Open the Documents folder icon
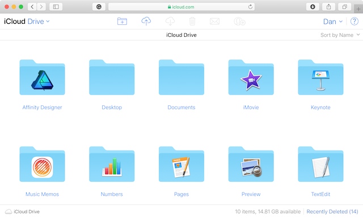 click(x=181, y=78)
